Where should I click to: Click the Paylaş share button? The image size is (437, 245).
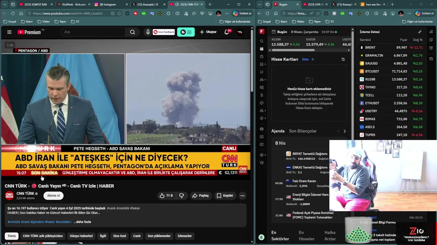[200, 196]
